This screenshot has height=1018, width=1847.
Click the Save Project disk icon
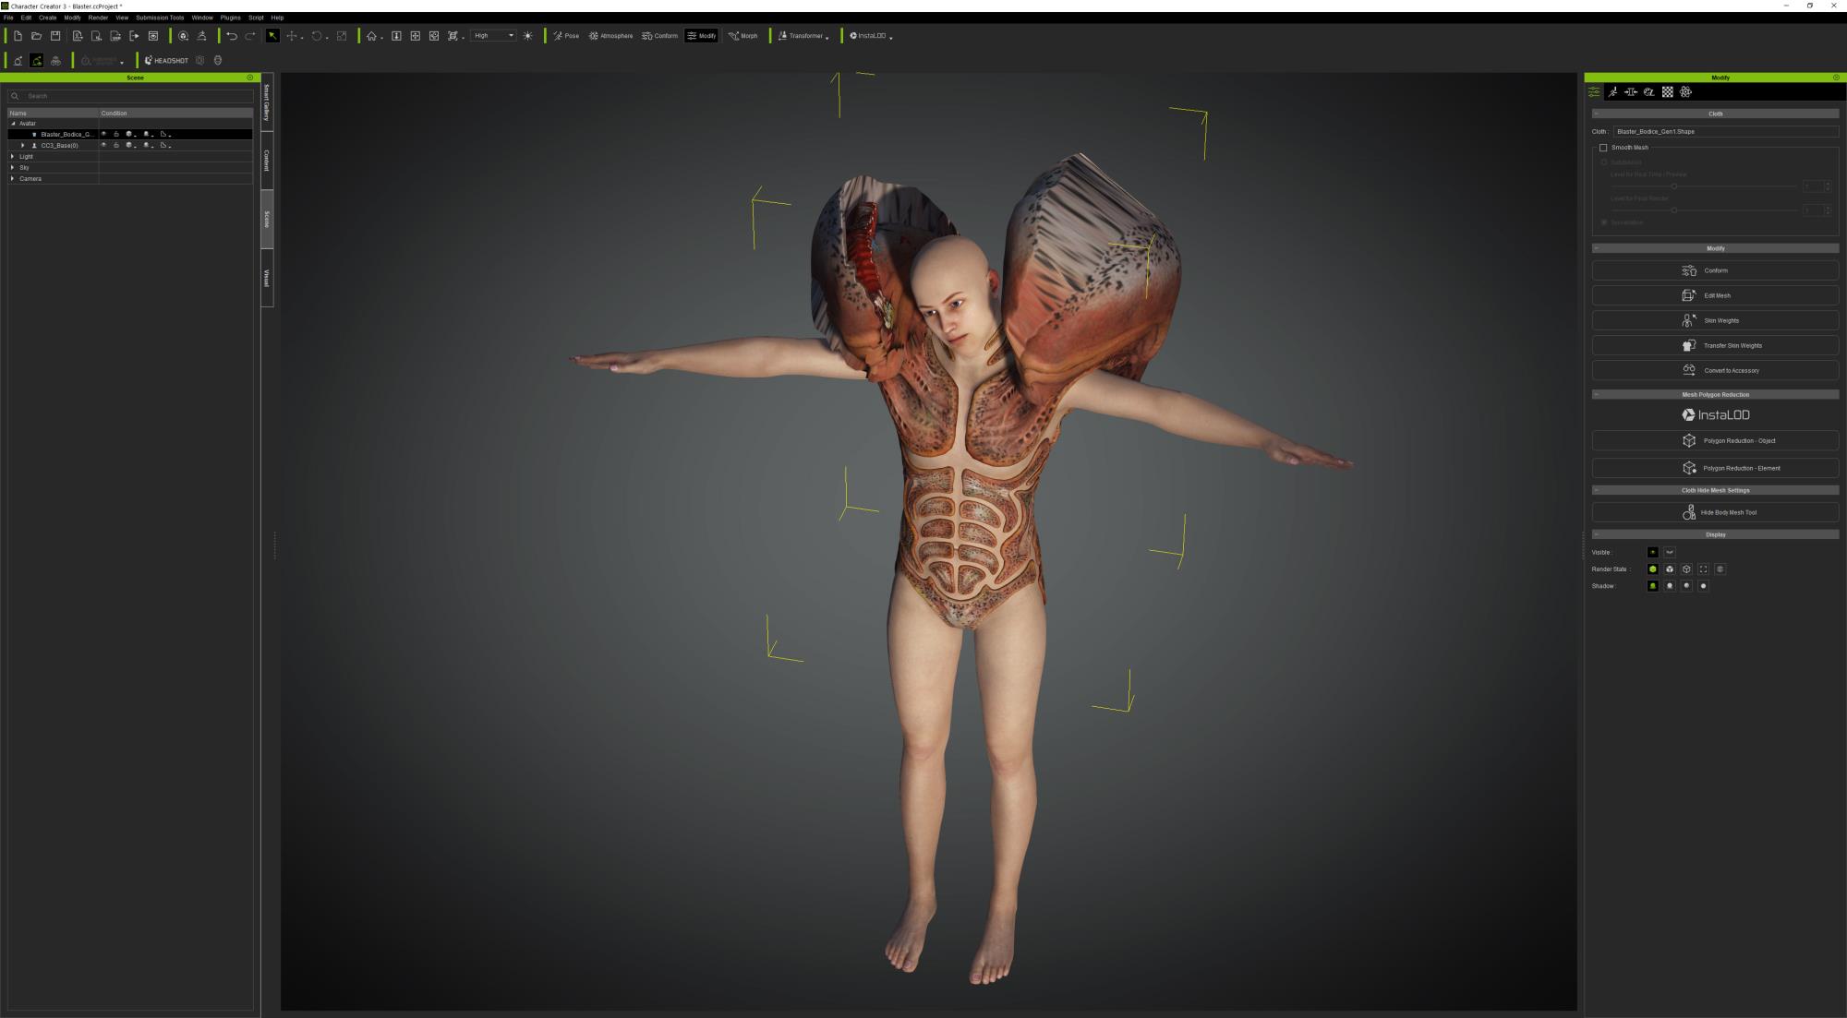(x=55, y=36)
